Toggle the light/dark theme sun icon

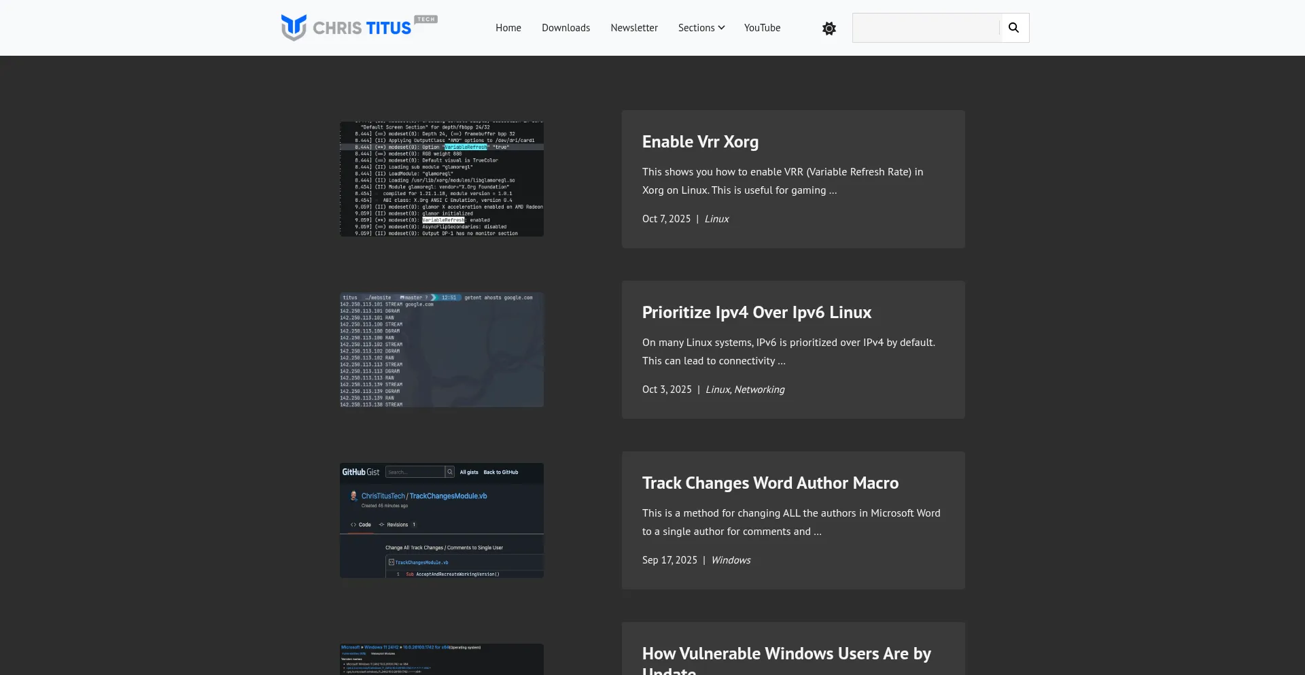pos(829,29)
